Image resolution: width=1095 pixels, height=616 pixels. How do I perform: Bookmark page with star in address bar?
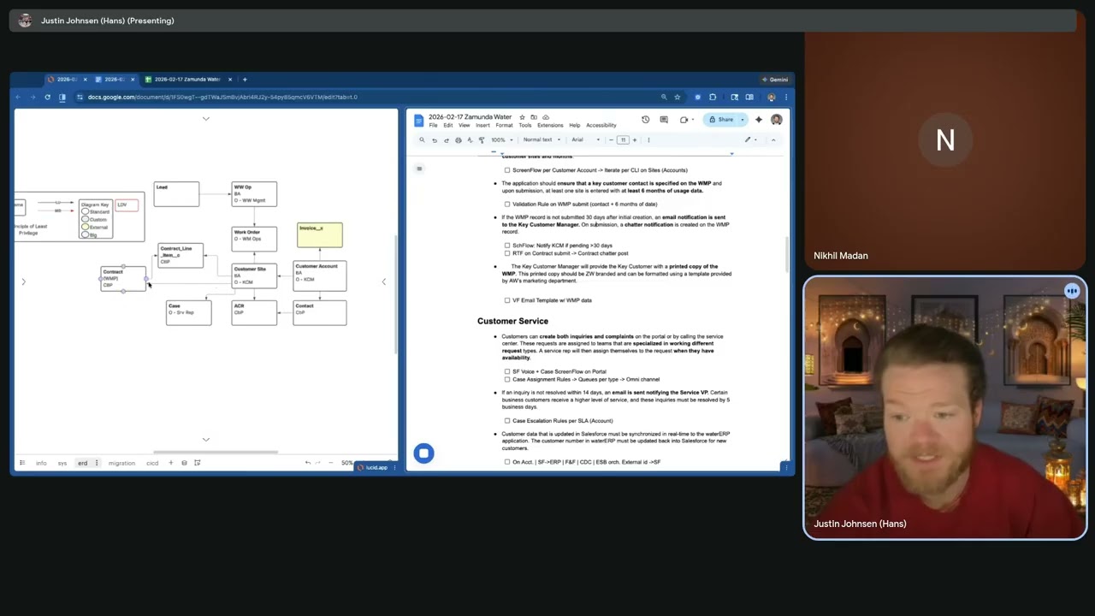[x=677, y=97]
